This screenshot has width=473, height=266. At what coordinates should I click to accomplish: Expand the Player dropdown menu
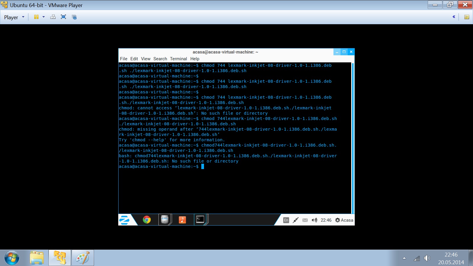coord(14,17)
